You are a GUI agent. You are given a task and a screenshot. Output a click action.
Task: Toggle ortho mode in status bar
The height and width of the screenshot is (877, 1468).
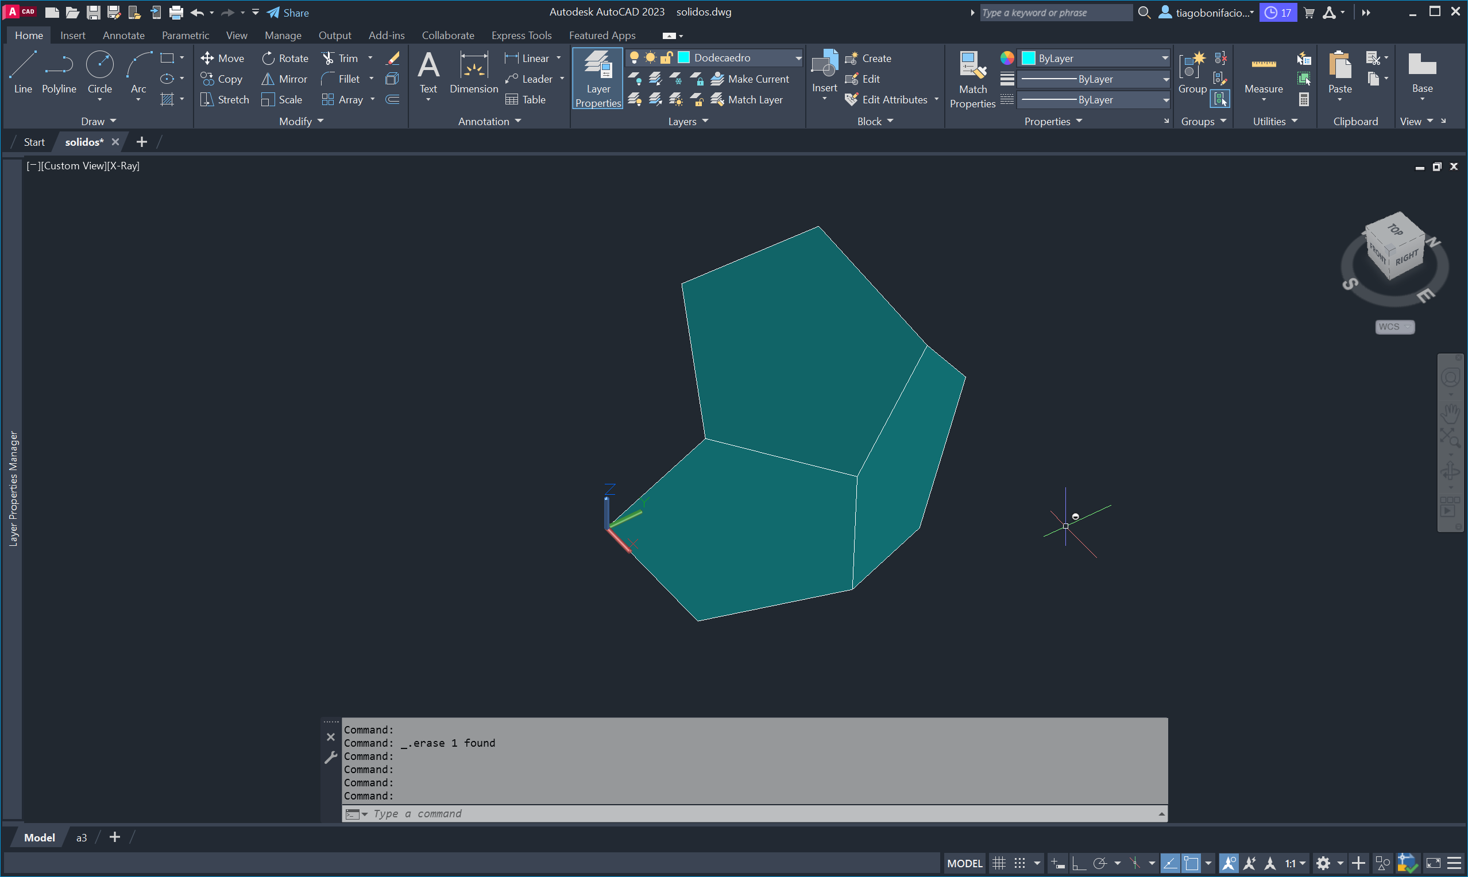click(1079, 863)
